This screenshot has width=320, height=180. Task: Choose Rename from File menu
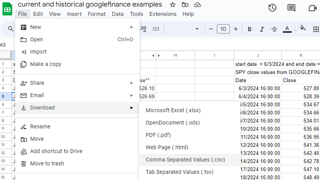pyautogui.click(x=77, y=127)
